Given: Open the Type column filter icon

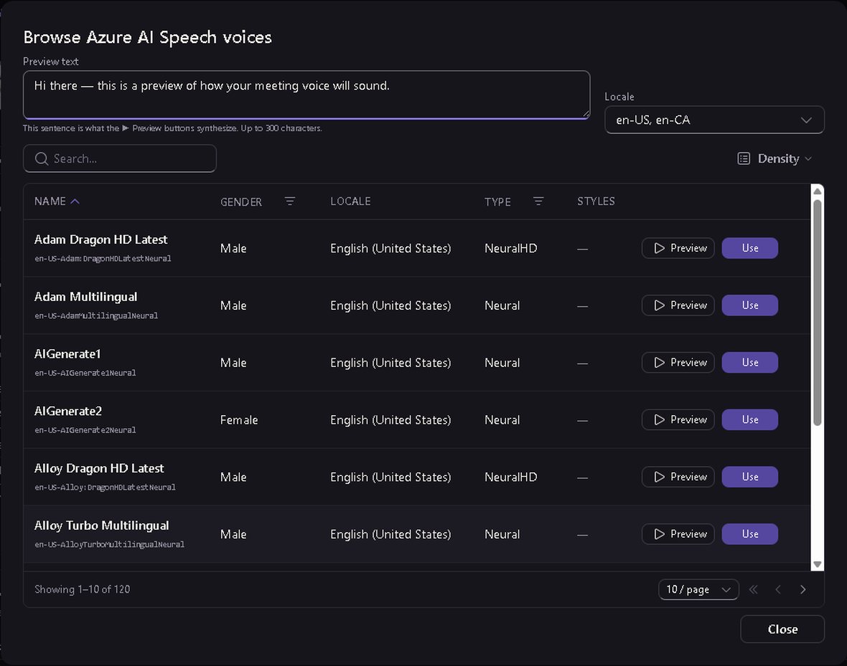Looking at the screenshot, I should point(538,201).
